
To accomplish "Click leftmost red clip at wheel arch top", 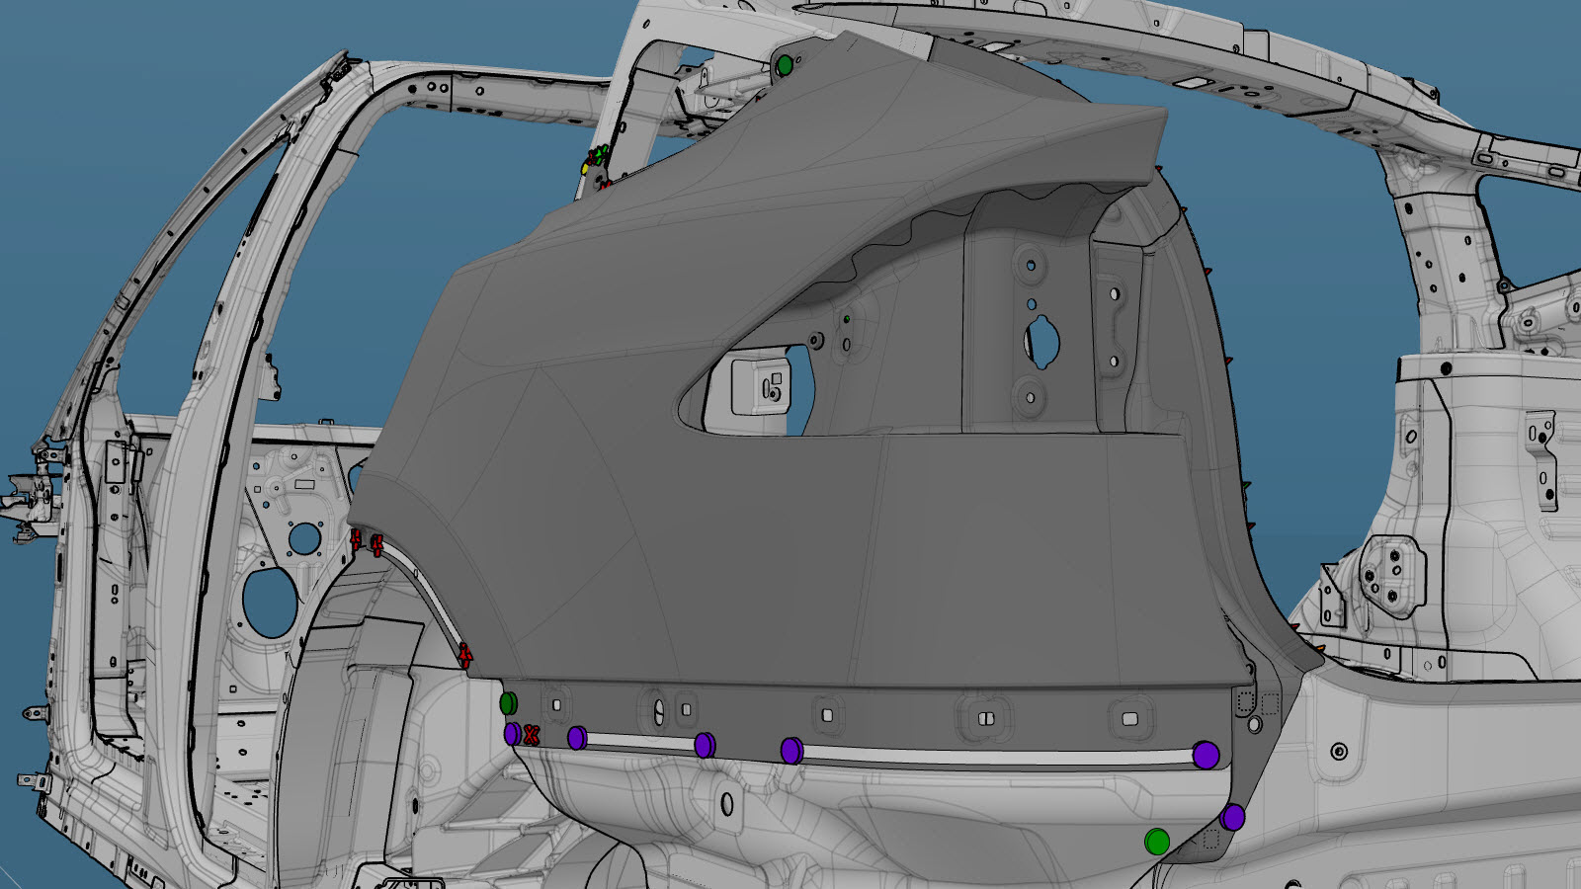I will click(356, 539).
